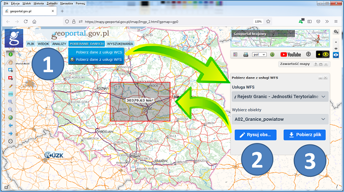The height and width of the screenshot is (192, 344).
Task: Click the zoom out magnifier tool
Action: point(10,110)
